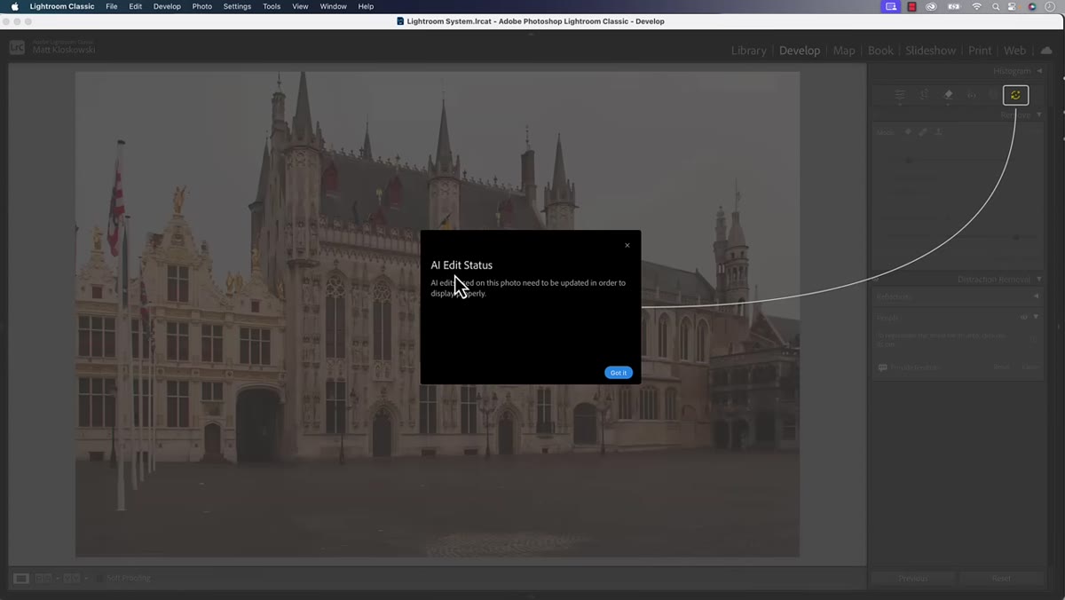The height and width of the screenshot is (600, 1065).
Task: Open the Edit menu
Action: (x=135, y=6)
